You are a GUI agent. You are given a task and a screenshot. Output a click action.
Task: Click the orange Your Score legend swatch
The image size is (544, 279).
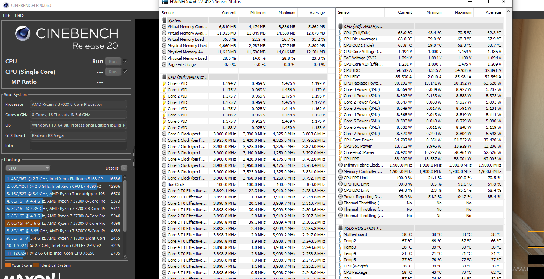[x=8, y=265]
